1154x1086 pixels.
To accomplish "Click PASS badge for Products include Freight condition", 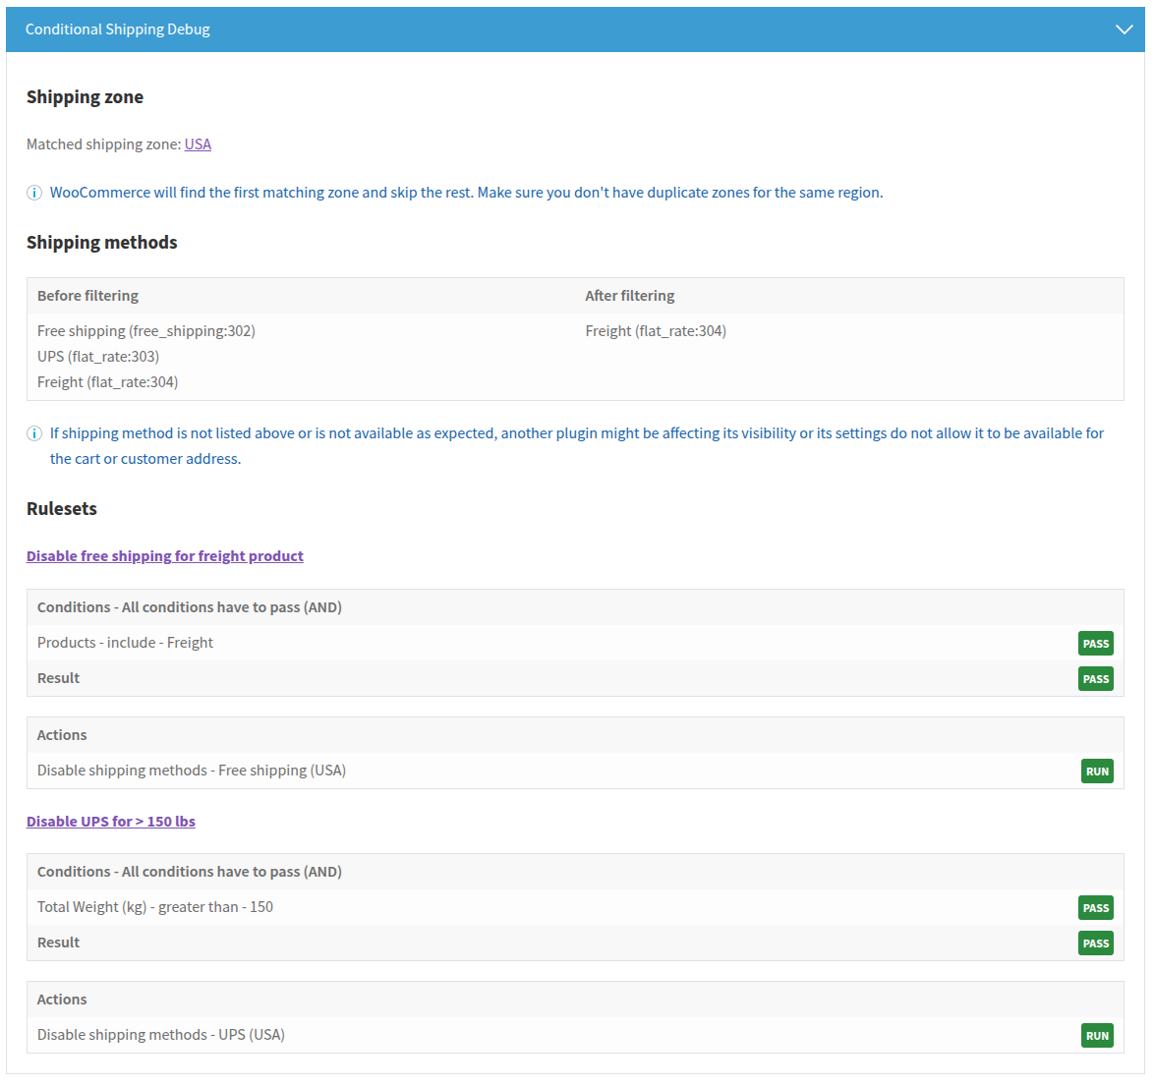I will (1095, 644).
